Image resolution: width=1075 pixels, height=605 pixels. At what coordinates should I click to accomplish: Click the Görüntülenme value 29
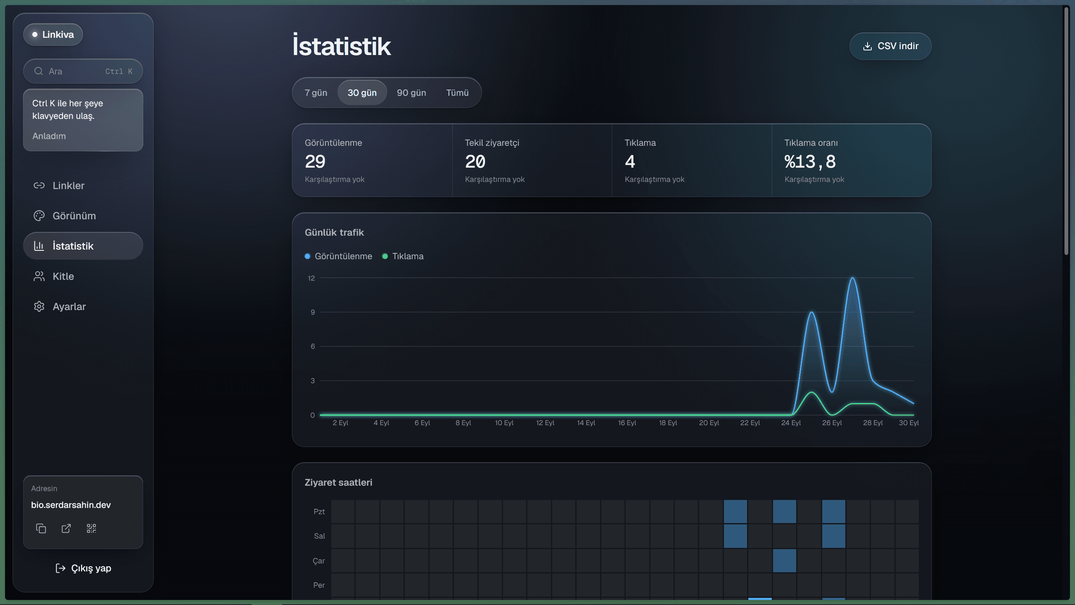315,161
